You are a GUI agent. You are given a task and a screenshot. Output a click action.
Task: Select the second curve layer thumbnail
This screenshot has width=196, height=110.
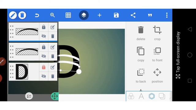pos(27,52)
